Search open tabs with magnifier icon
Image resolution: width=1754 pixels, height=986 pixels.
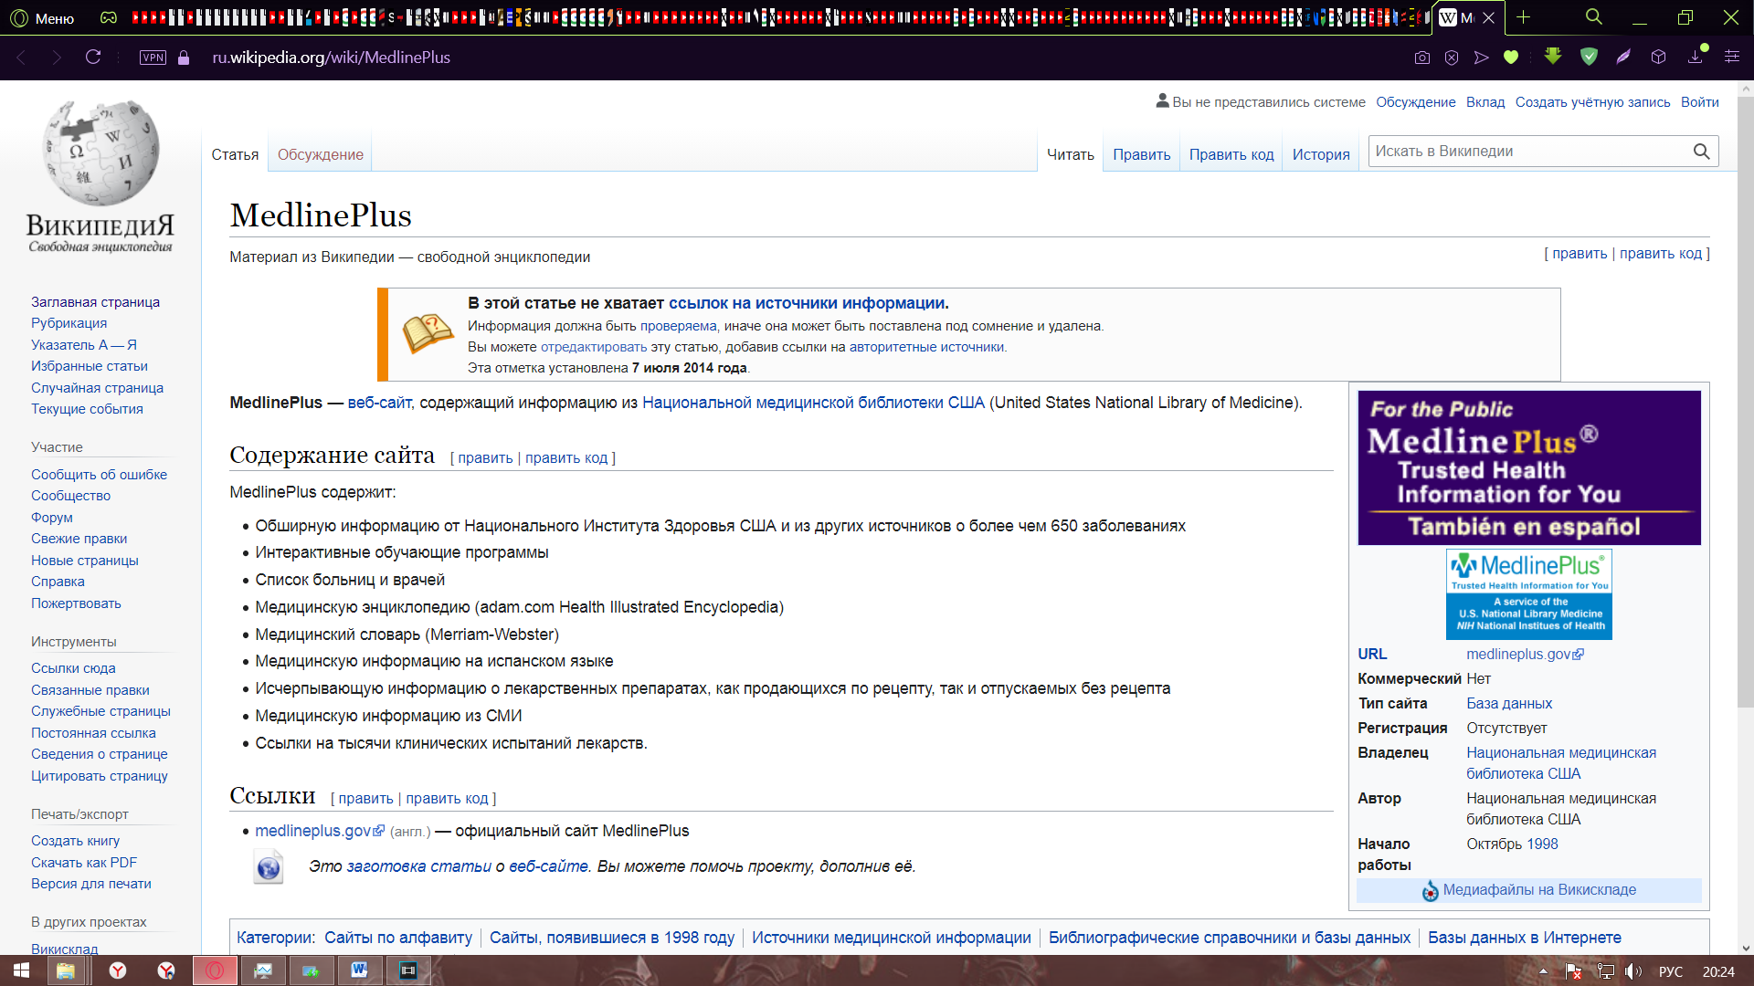(x=1594, y=17)
